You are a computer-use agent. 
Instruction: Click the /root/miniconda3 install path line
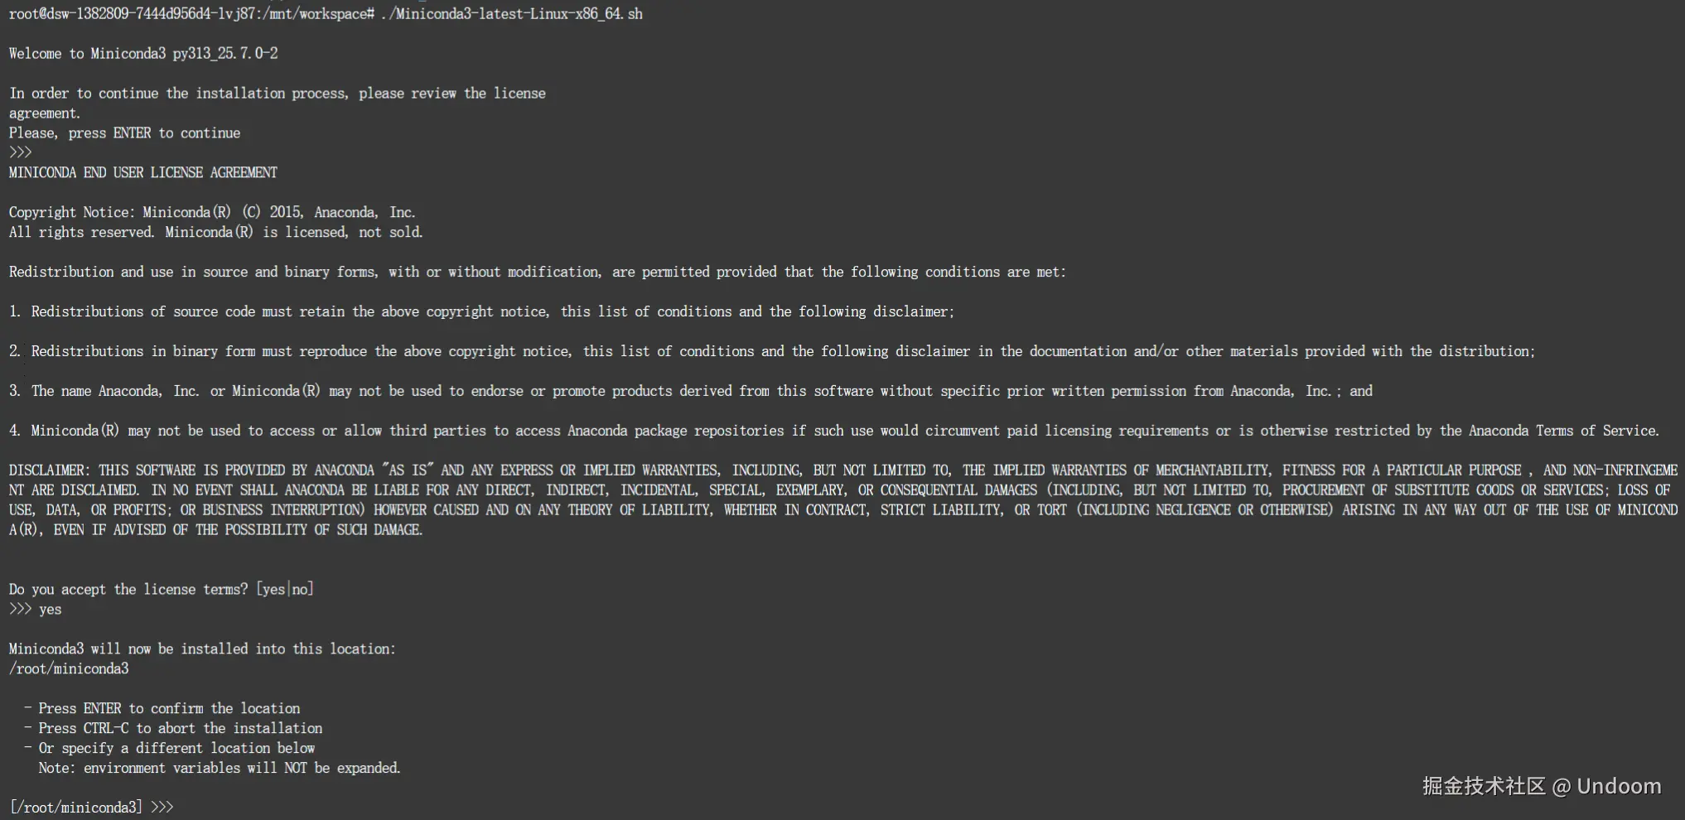click(x=69, y=669)
